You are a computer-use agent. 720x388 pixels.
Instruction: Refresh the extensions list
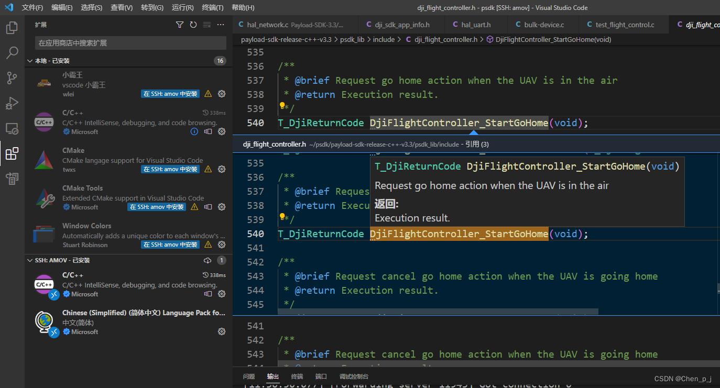pyautogui.click(x=193, y=25)
